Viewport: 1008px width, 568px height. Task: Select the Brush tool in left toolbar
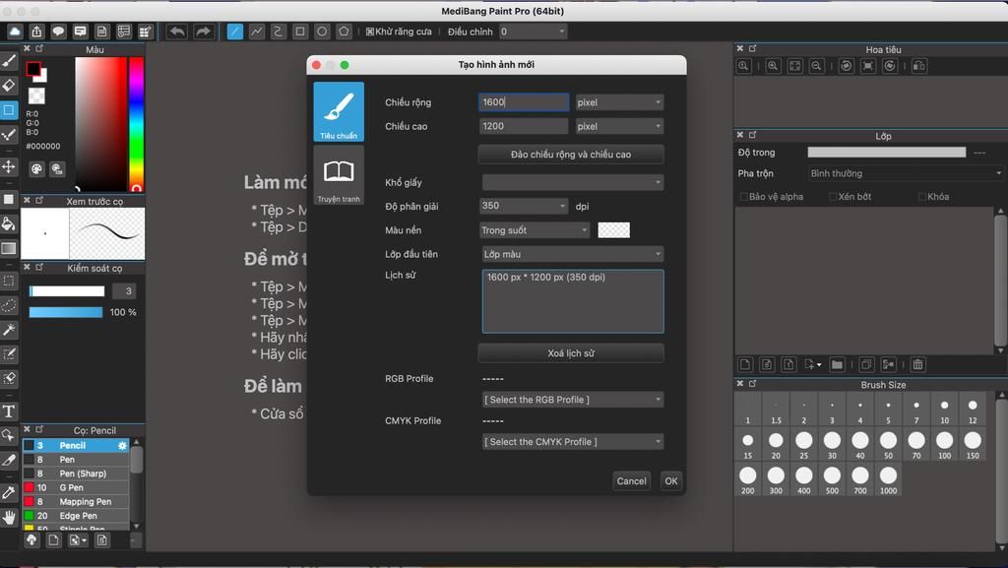[x=9, y=61]
